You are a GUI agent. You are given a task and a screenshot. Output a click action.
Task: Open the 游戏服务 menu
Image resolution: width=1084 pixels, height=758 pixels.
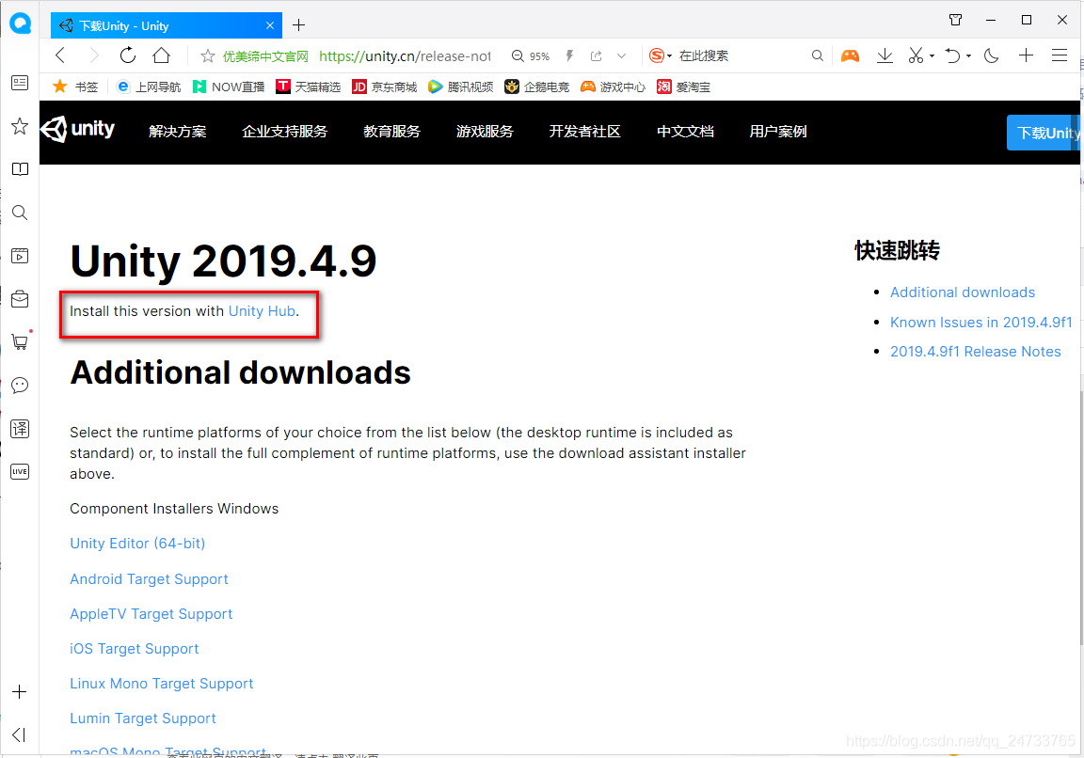pyautogui.click(x=485, y=132)
